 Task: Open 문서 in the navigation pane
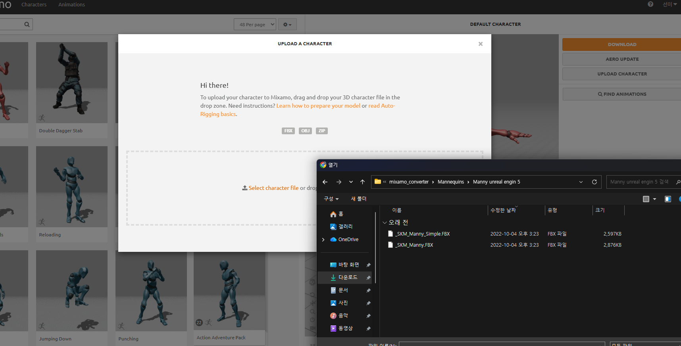(339, 290)
